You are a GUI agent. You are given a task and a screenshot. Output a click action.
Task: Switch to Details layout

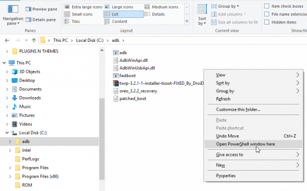click(x=155, y=14)
